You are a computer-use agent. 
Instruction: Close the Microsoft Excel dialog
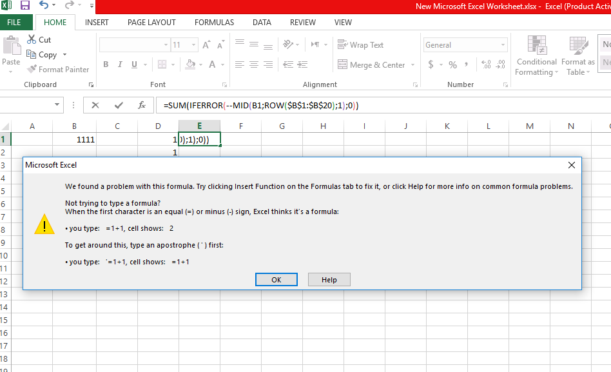(571, 165)
